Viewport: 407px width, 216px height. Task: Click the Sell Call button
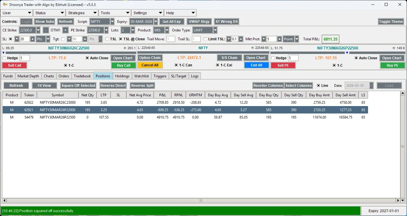click(15, 65)
